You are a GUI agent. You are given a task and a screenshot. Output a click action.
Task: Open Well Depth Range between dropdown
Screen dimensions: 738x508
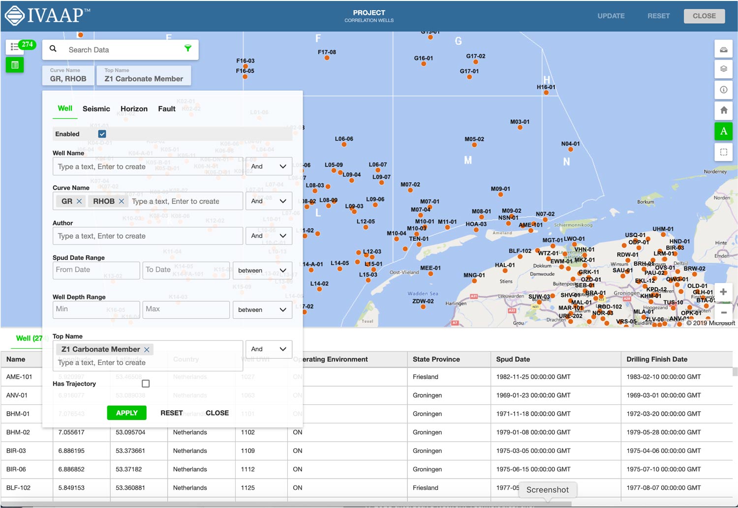point(262,310)
